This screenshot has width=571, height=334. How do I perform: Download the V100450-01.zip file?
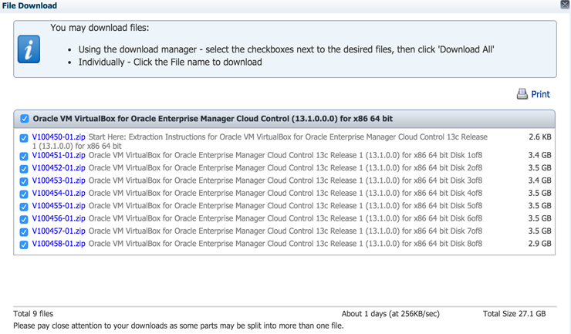pos(59,137)
